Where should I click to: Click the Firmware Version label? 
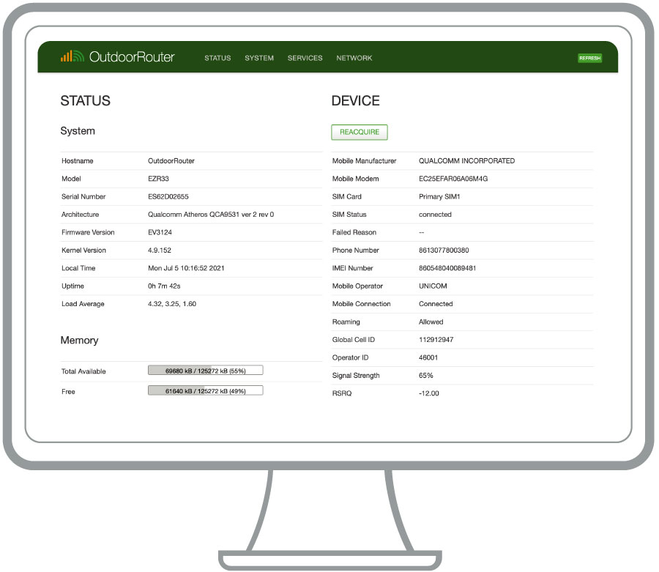coord(88,232)
